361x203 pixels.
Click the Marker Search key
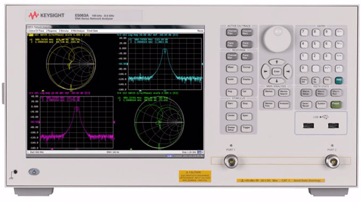pos(284,93)
